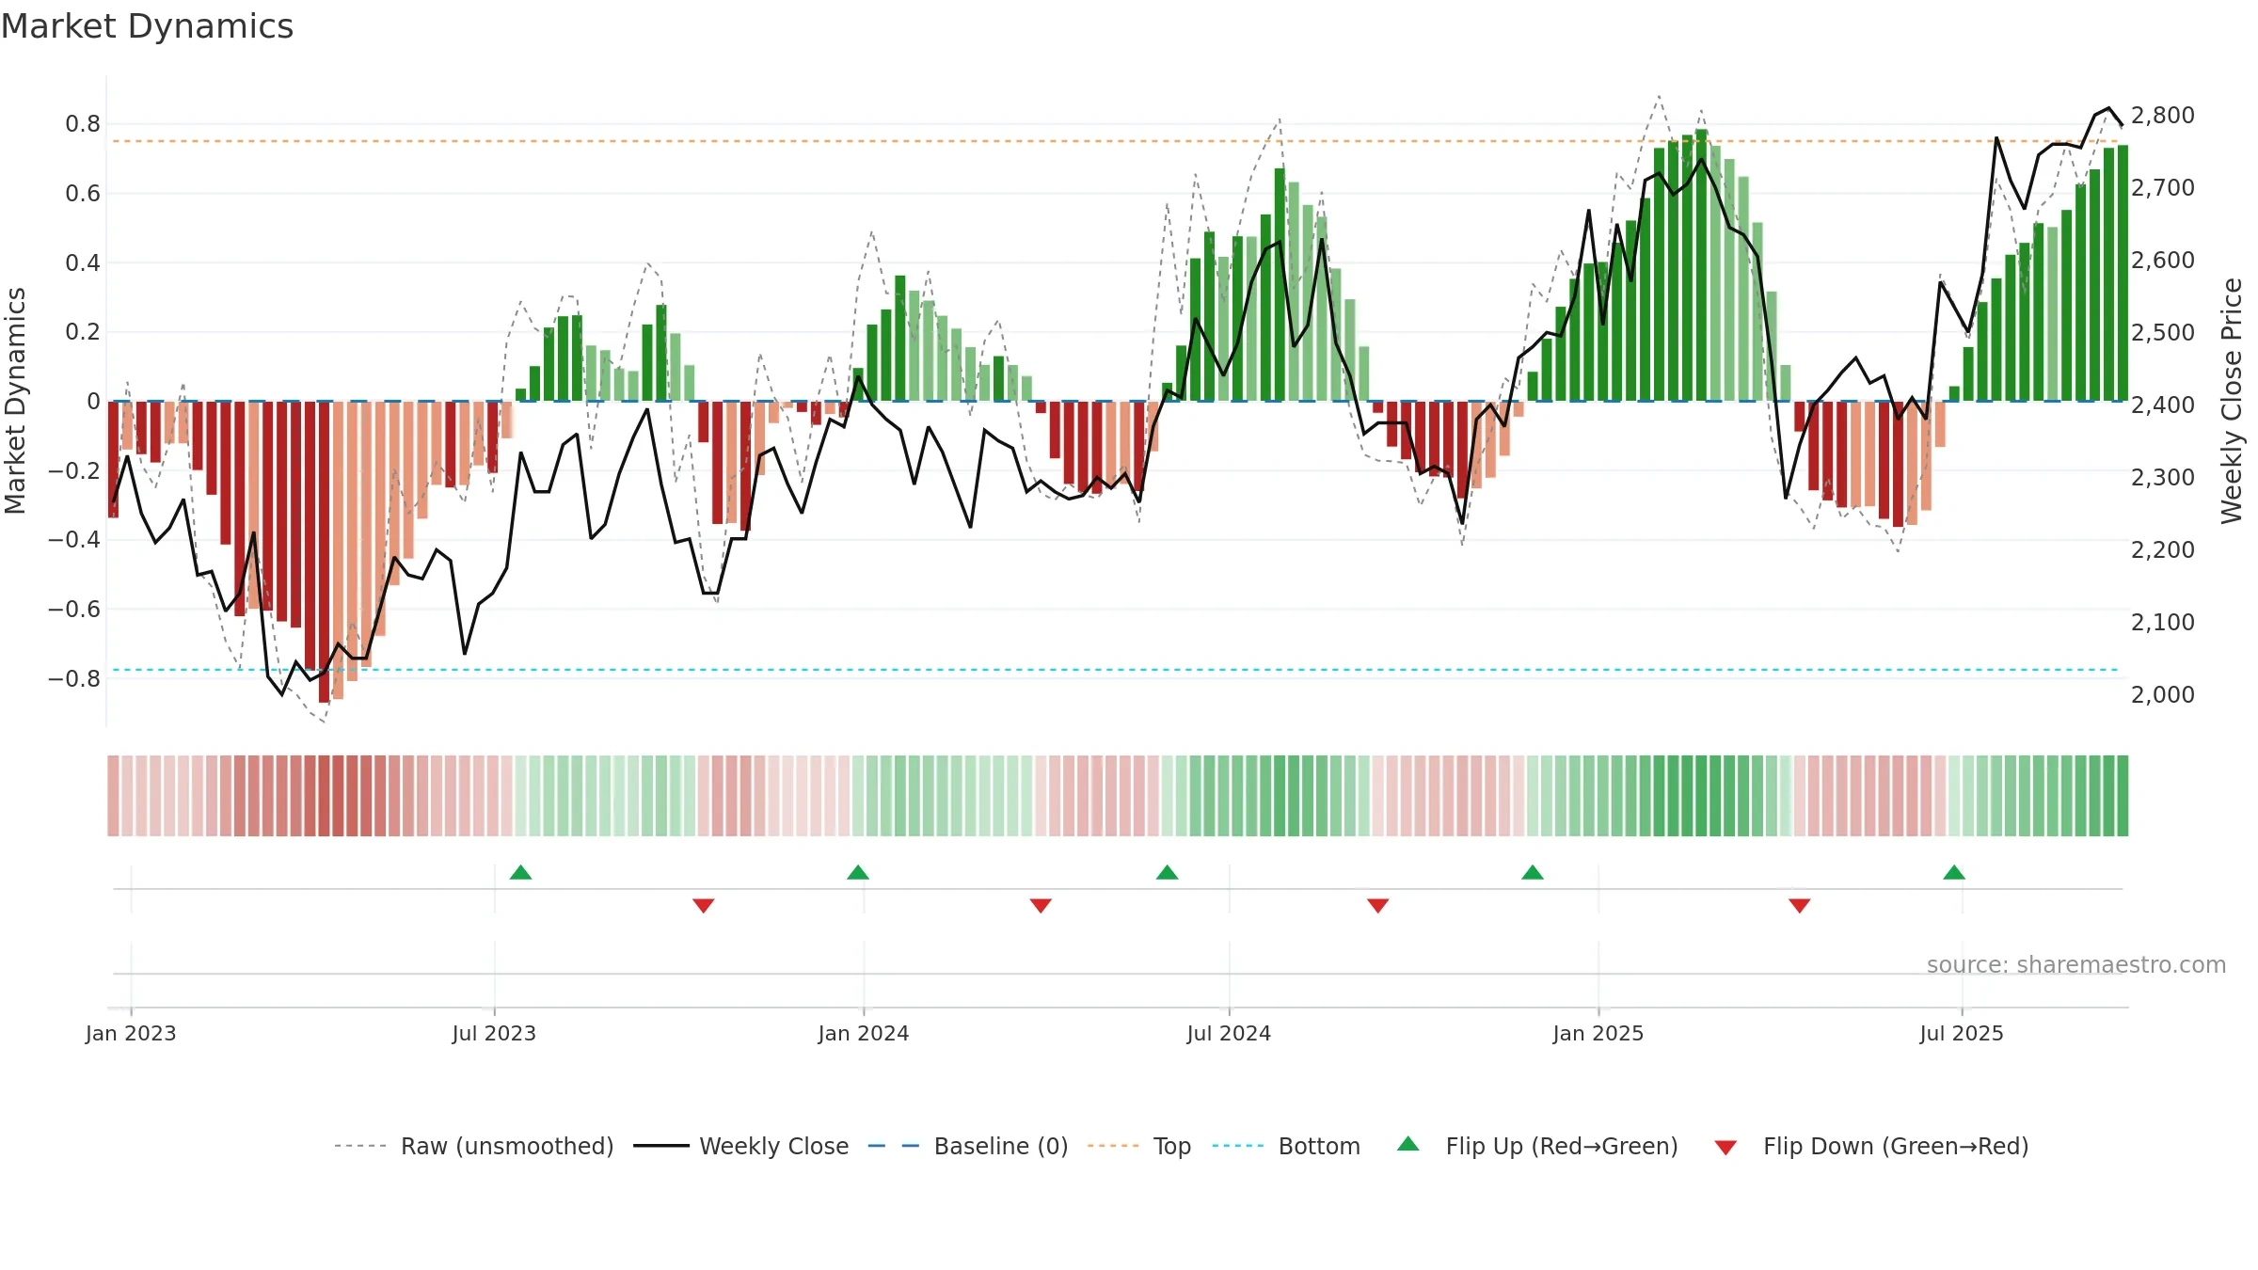Click the tallest green bar peaking in early 2025
This screenshot has height=1270, width=2258.
(1701, 265)
